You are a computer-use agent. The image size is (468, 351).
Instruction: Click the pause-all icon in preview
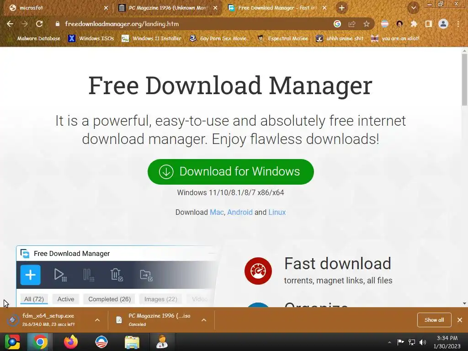(89, 275)
